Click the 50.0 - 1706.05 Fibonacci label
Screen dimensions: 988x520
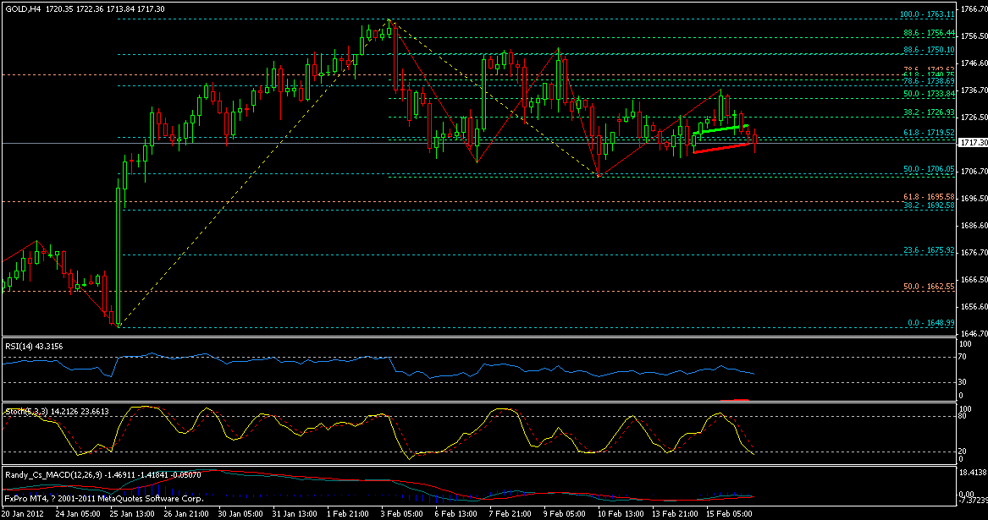(x=925, y=169)
